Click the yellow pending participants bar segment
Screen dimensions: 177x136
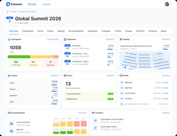(x=42, y=57)
